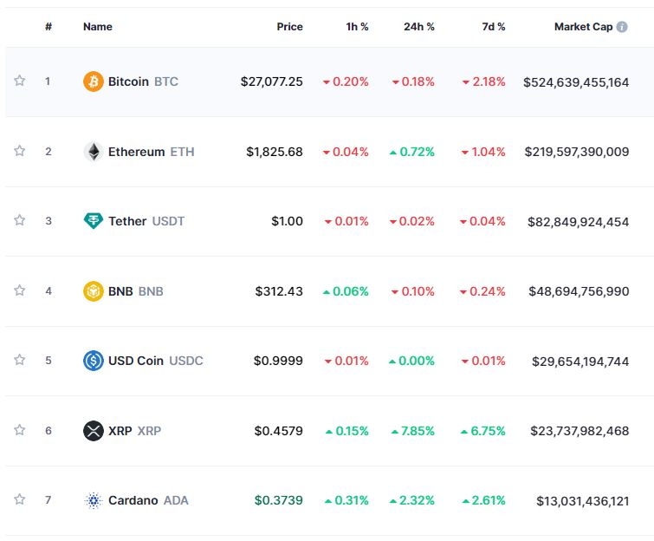Open the Tether USDT name link

click(x=127, y=221)
